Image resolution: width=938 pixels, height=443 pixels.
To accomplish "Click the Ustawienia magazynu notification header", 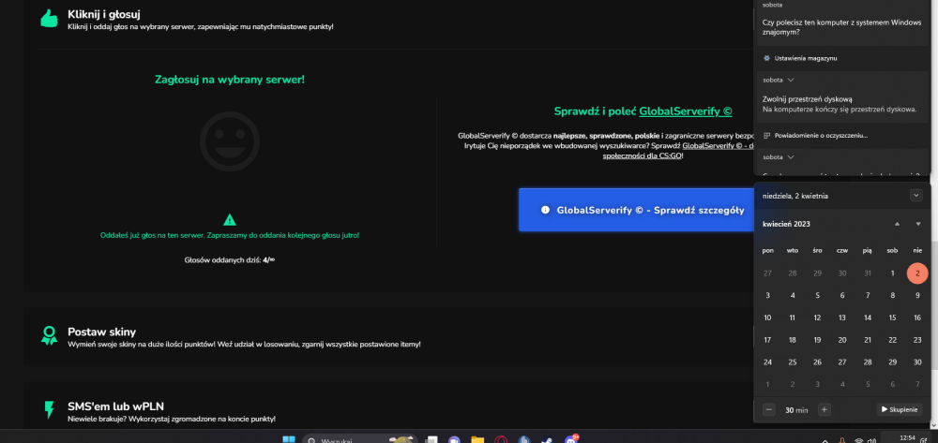I will (x=805, y=58).
